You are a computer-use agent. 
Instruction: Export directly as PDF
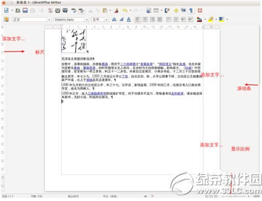(50, 10)
